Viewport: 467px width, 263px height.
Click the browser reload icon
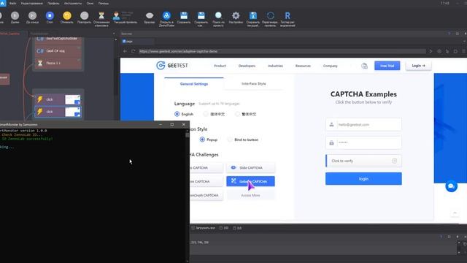tap(133, 51)
